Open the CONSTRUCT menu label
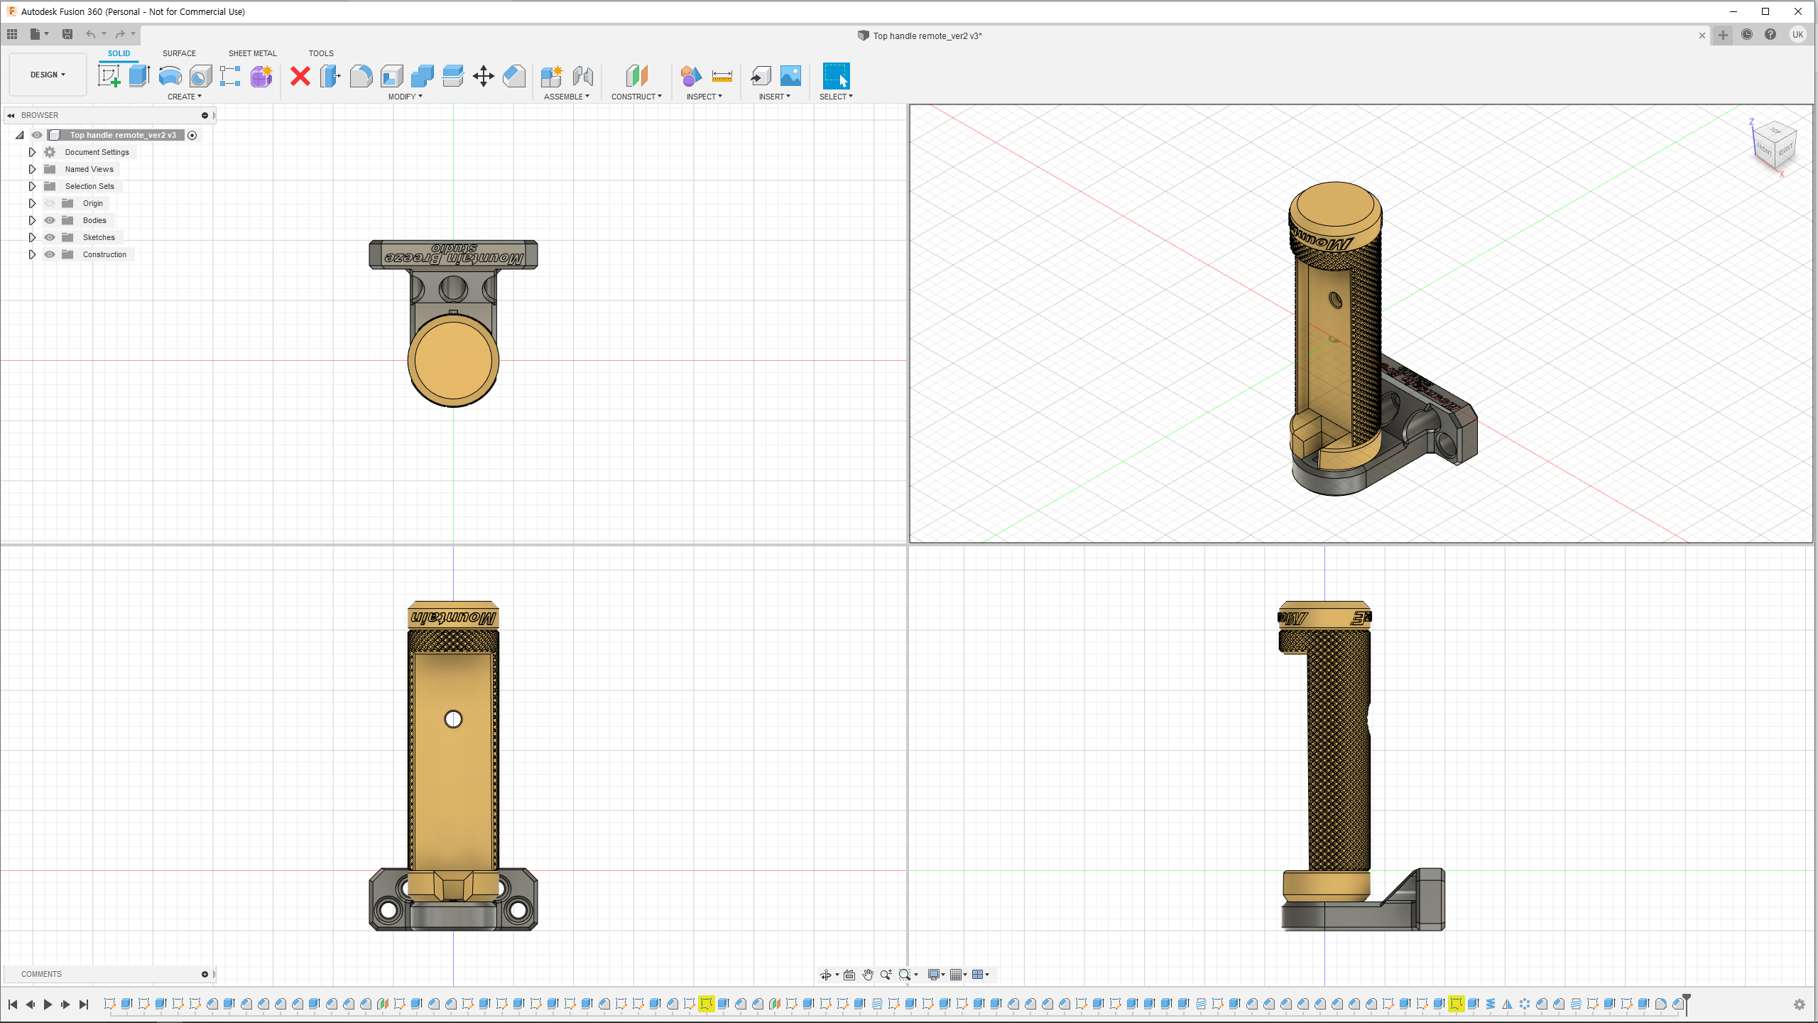The height and width of the screenshot is (1023, 1818). (x=636, y=97)
